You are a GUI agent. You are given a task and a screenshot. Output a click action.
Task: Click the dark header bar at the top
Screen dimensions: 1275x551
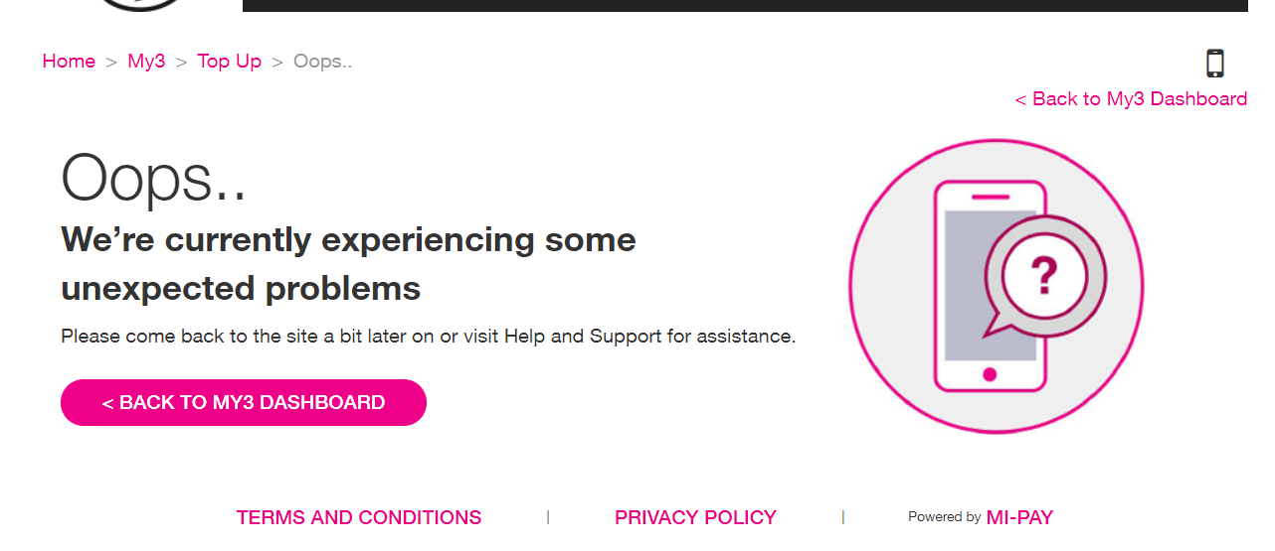click(x=744, y=5)
